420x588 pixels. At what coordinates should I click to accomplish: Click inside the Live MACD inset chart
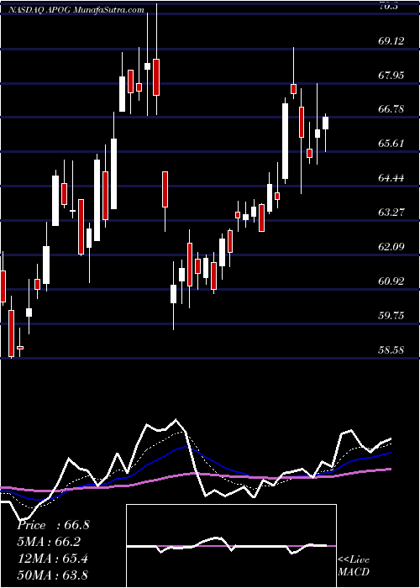coord(231,546)
